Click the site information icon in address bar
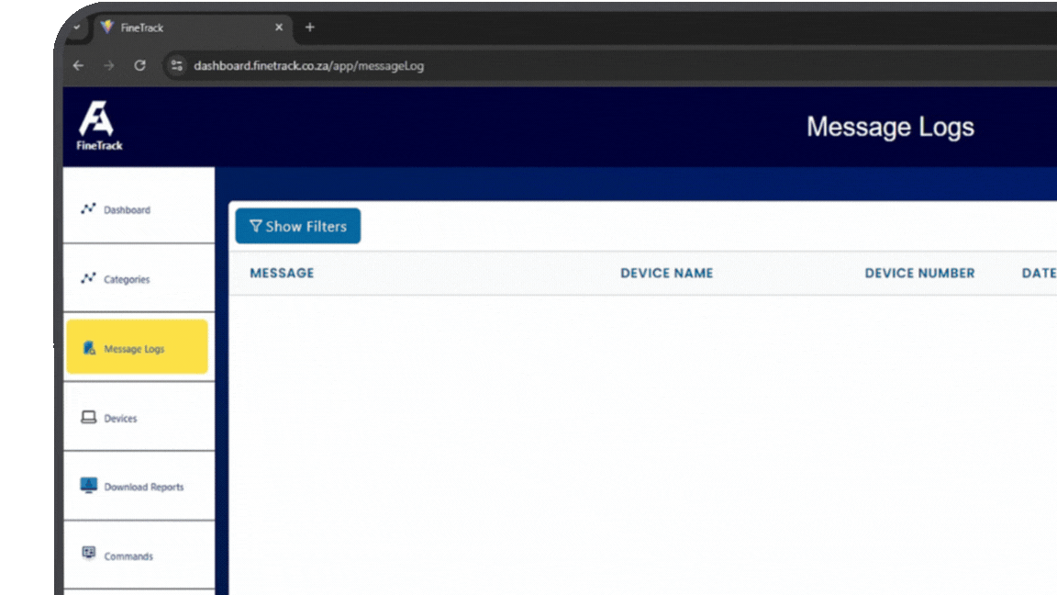This screenshot has height=595, width=1057. pos(175,65)
